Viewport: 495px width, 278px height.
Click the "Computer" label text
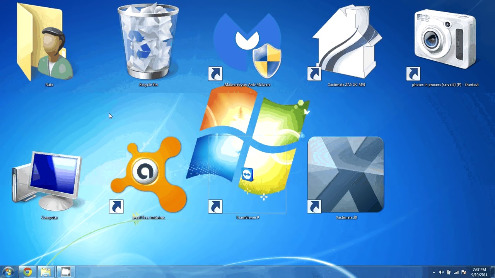tap(49, 217)
